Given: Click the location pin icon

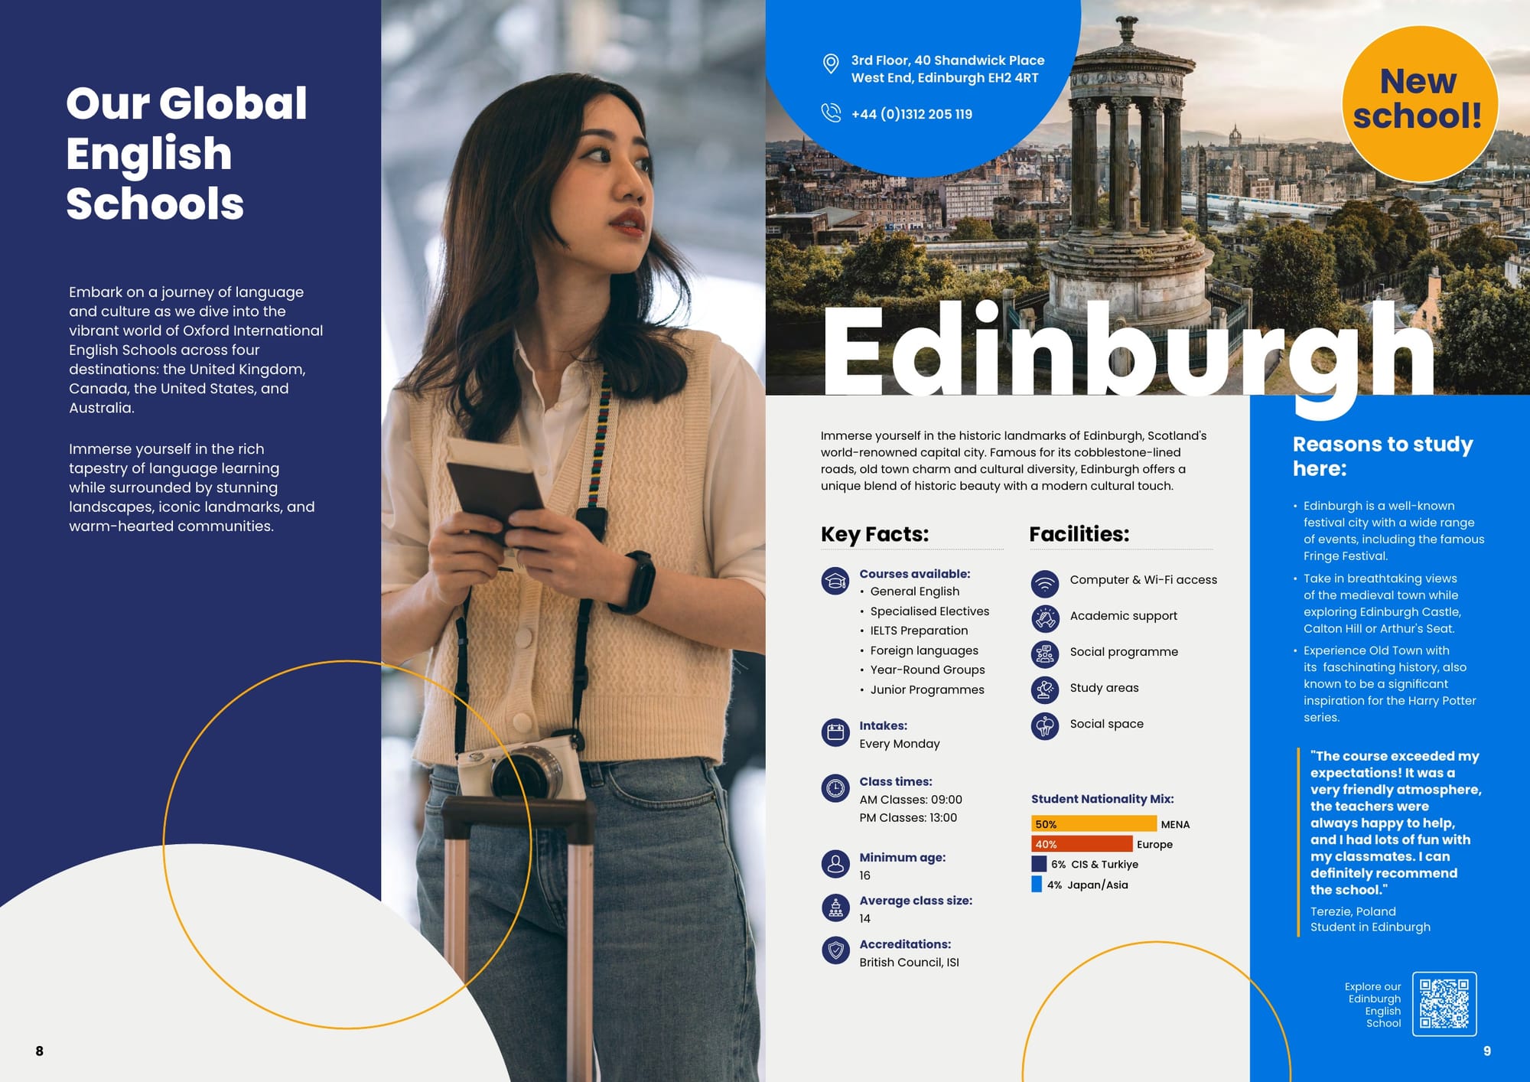Looking at the screenshot, I should 830,64.
